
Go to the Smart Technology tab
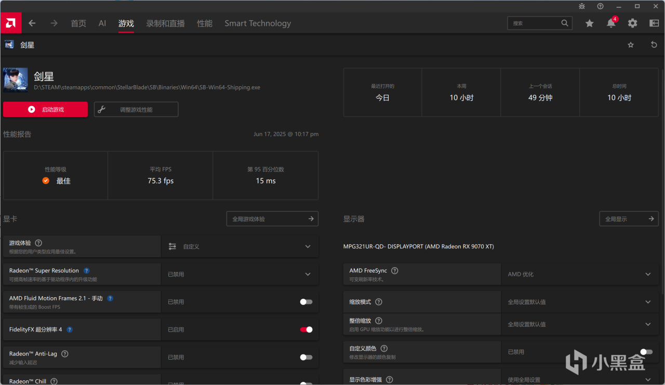coord(258,23)
